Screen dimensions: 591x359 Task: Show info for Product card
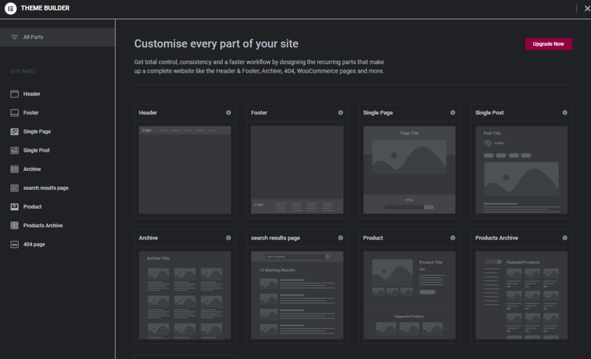point(452,238)
